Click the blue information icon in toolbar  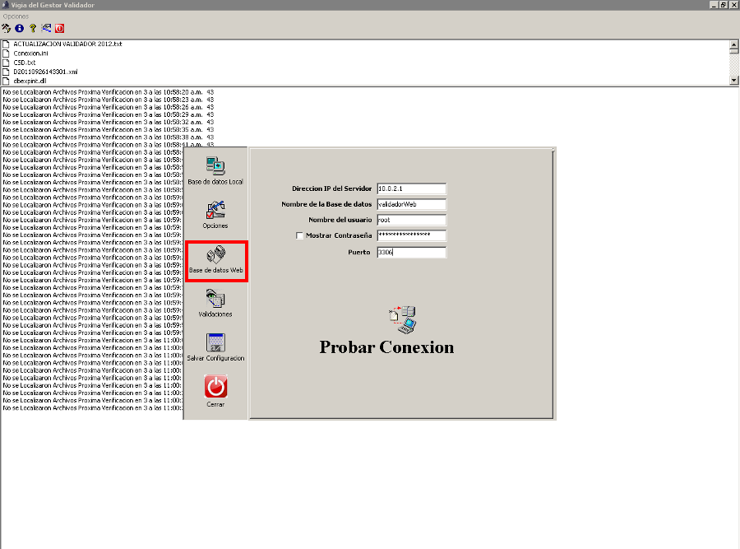point(20,28)
